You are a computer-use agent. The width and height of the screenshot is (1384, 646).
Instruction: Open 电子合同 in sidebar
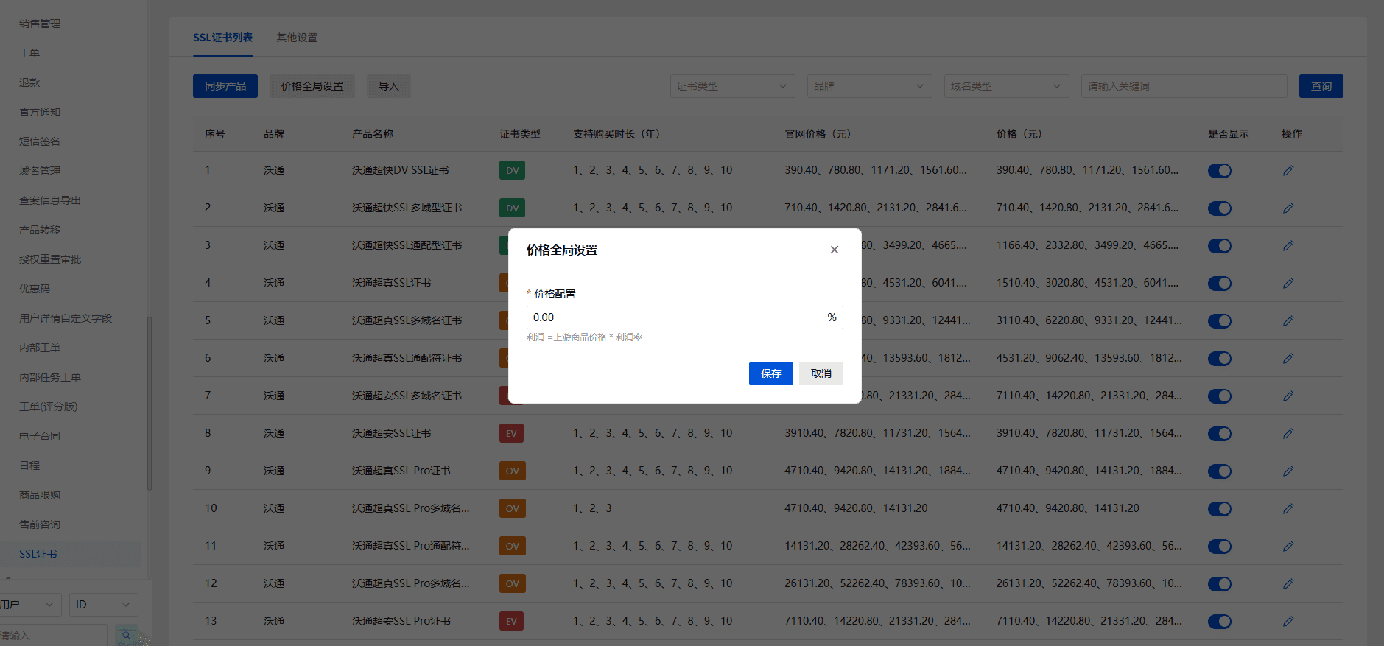(x=40, y=436)
